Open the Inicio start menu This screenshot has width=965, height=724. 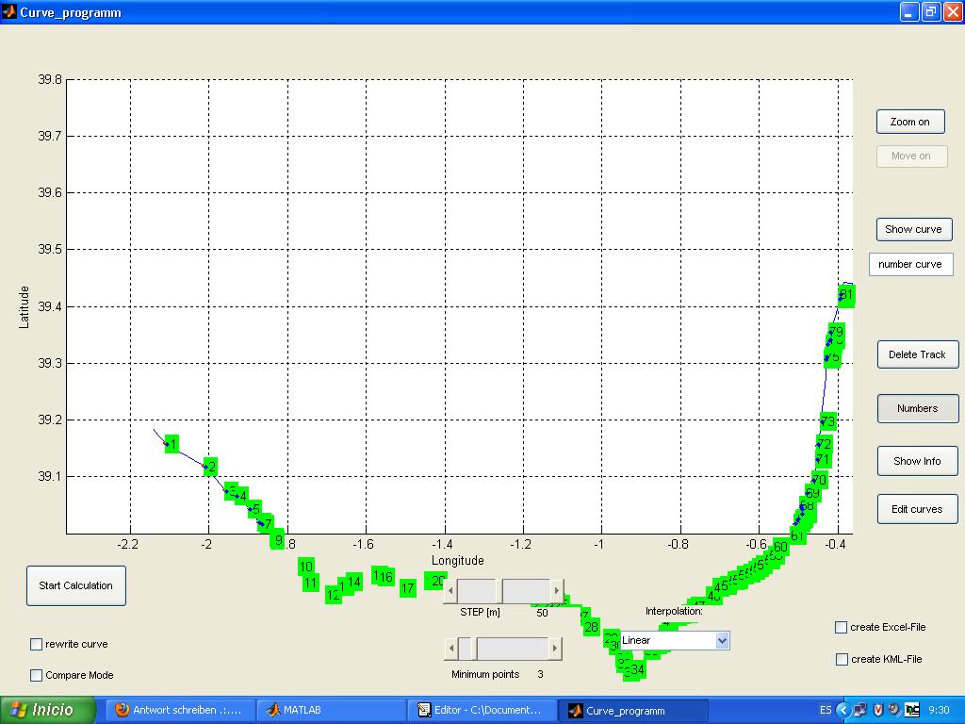[x=49, y=710]
